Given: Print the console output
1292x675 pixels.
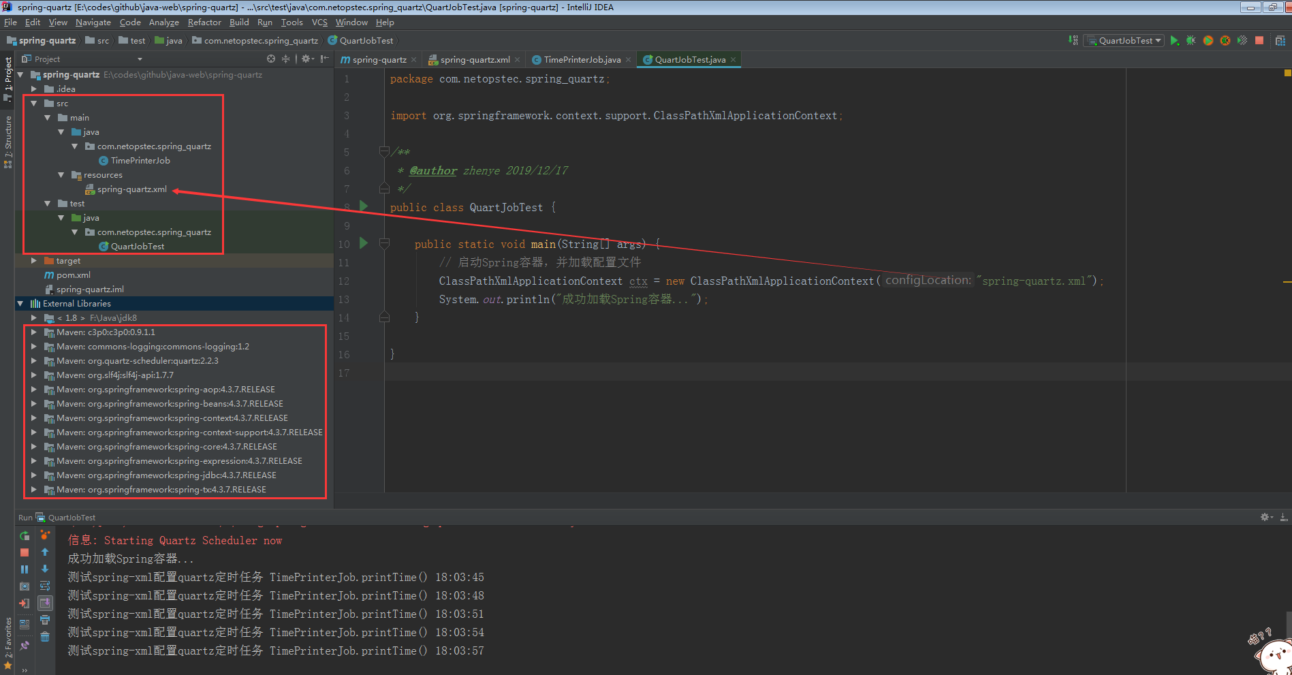Looking at the screenshot, I should click(x=45, y=620).
